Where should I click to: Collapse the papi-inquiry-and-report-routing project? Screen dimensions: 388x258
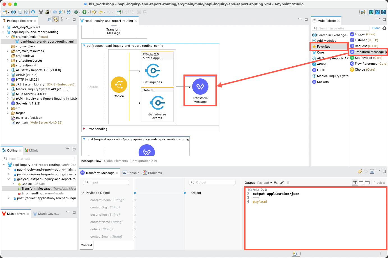click(3, 32)
